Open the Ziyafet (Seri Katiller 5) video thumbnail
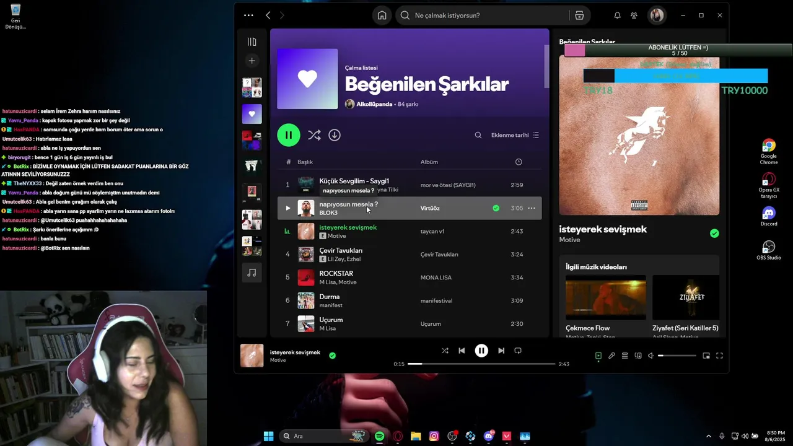Viewport: 793px width, 446px height. [686, 297]
